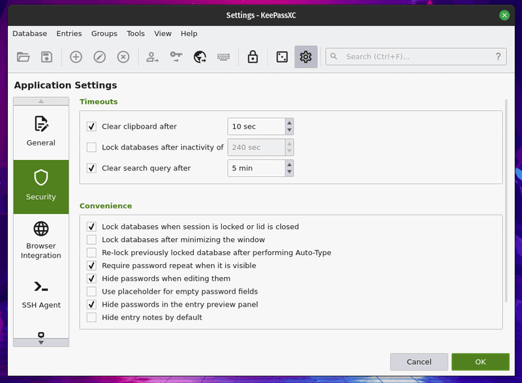
Task: Click the Add New Entry plus icon
Action: coord(76,57)
